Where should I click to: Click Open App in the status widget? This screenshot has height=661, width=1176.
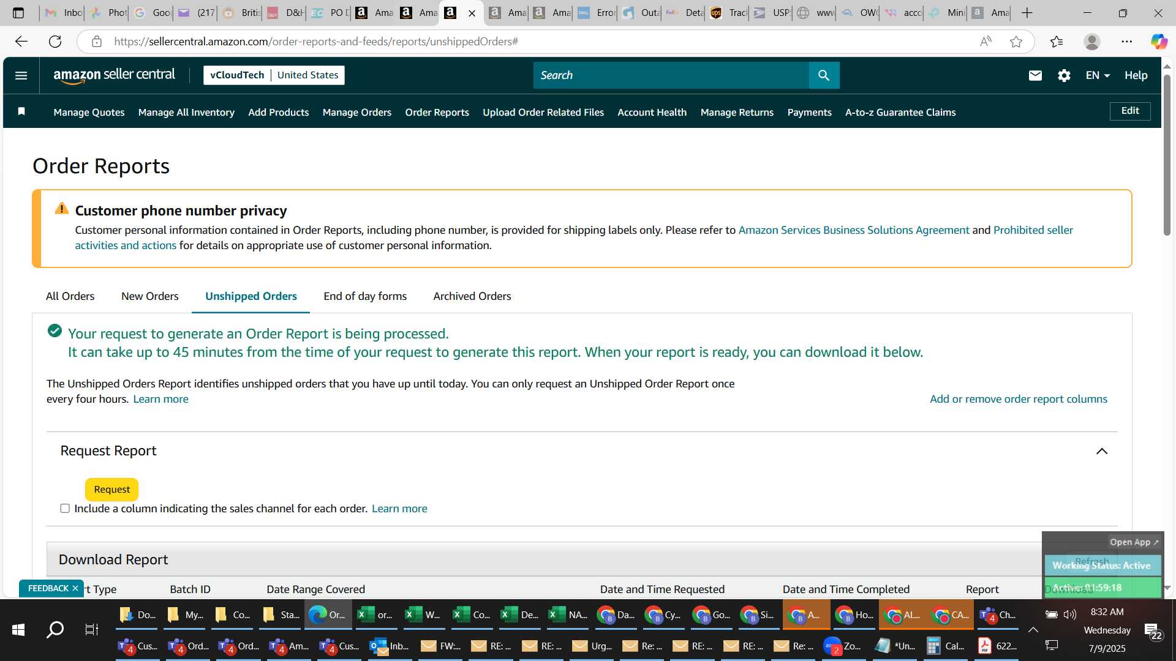1134,542
